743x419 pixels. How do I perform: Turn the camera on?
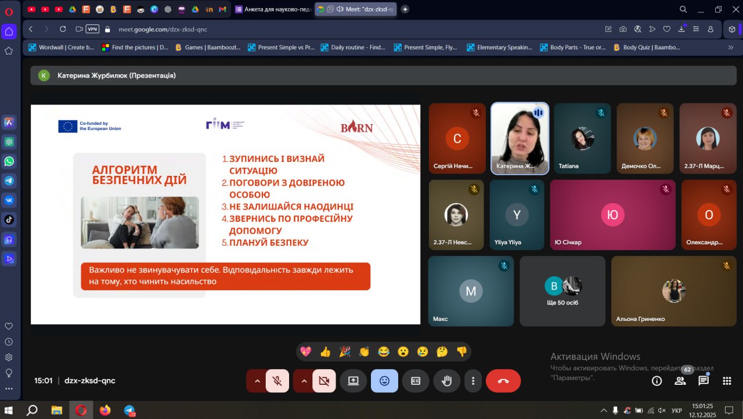click(x=324, y=381)
